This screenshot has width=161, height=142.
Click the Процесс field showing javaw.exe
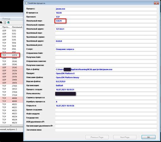click(x=106, y=9)
